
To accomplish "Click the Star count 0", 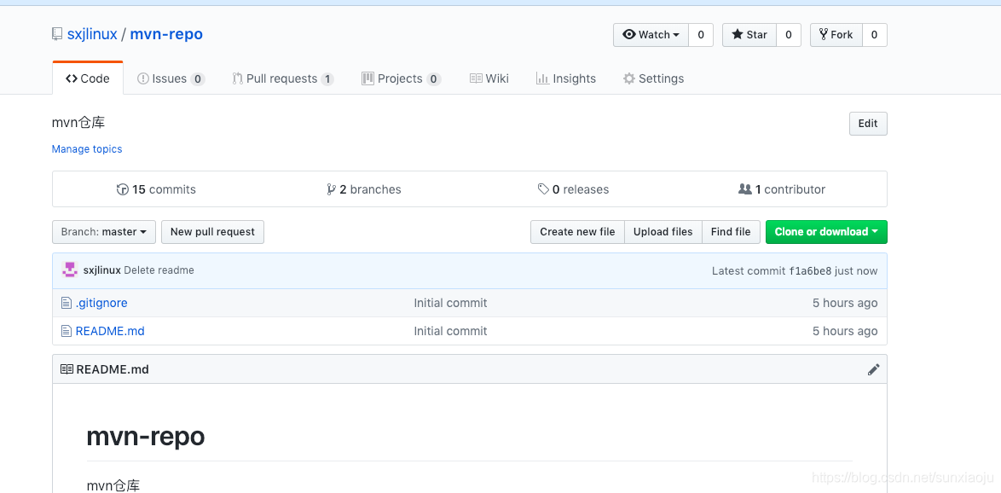I will (789, 35).
